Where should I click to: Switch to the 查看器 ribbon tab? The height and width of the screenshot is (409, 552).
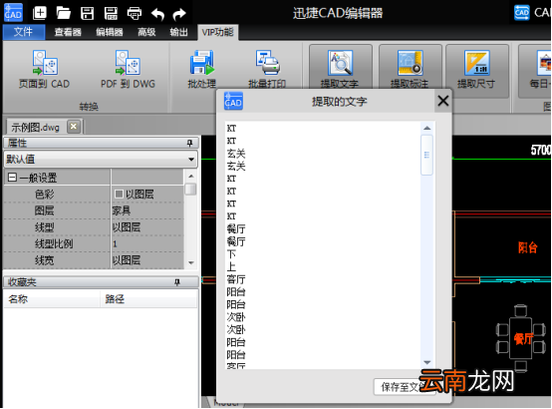pos(68,33)
